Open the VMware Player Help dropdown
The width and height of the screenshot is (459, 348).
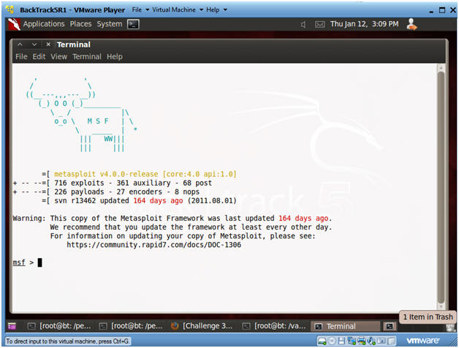[x=216, y=10]
